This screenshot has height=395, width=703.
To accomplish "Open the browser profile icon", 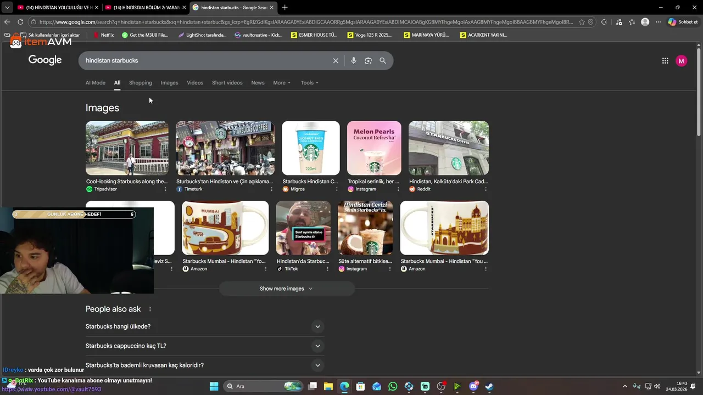I will [x=645, y=22].
